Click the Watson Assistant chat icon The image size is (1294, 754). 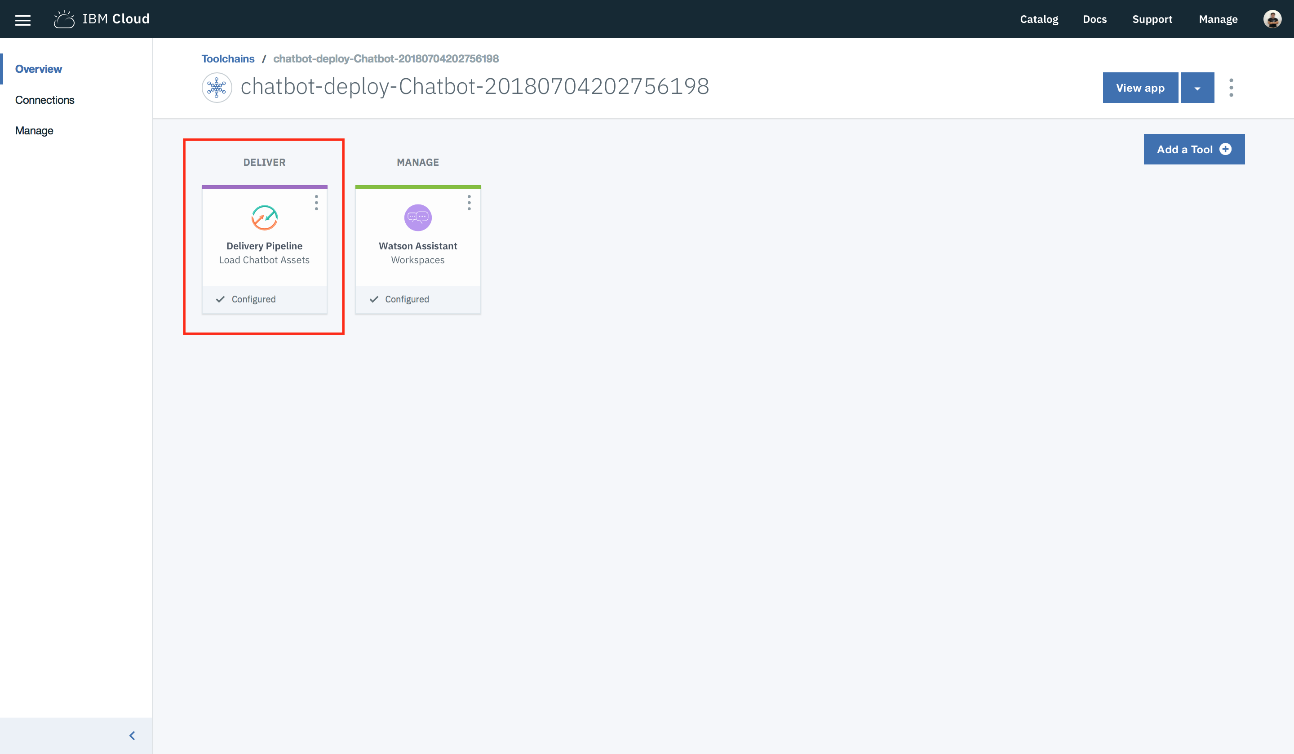tap(417, 218)
